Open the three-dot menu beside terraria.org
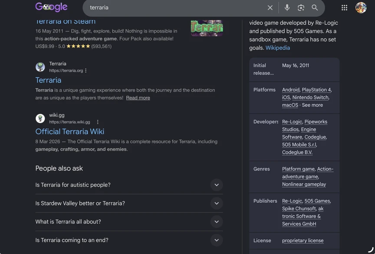375x254 pixels. (x=86, y=70)
